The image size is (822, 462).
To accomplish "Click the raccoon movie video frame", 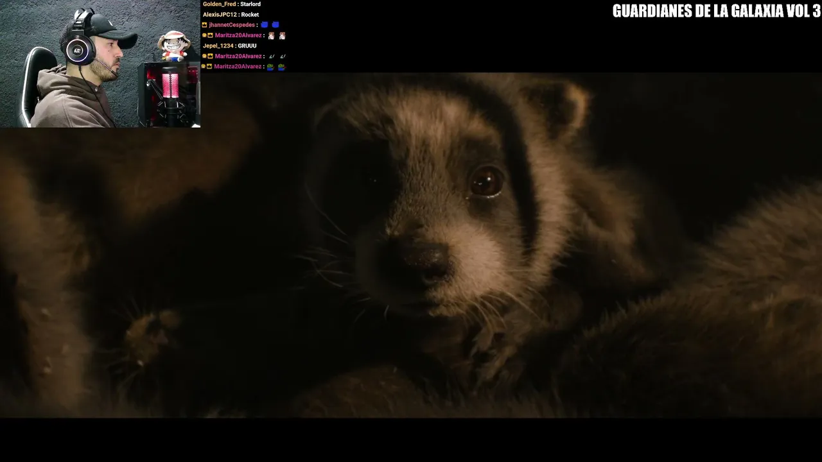I will pyautogui.click(x=411, y=245).
